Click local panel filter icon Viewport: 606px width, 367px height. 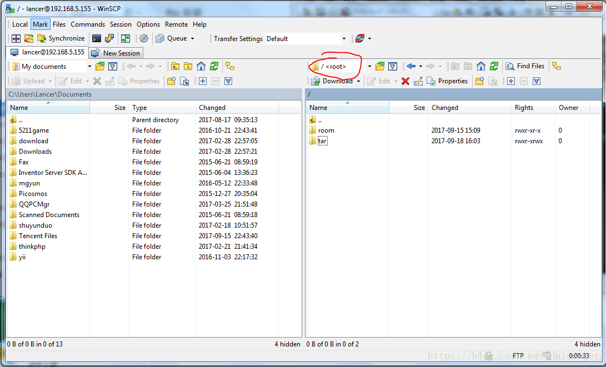point(113,67)
